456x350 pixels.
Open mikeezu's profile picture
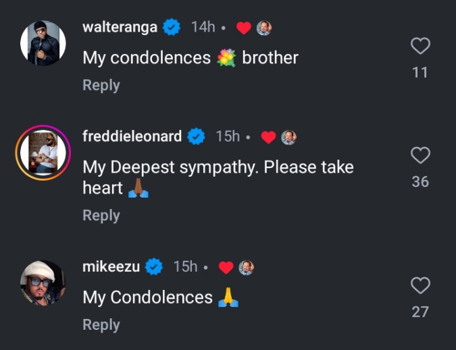[x=43, y=283]
